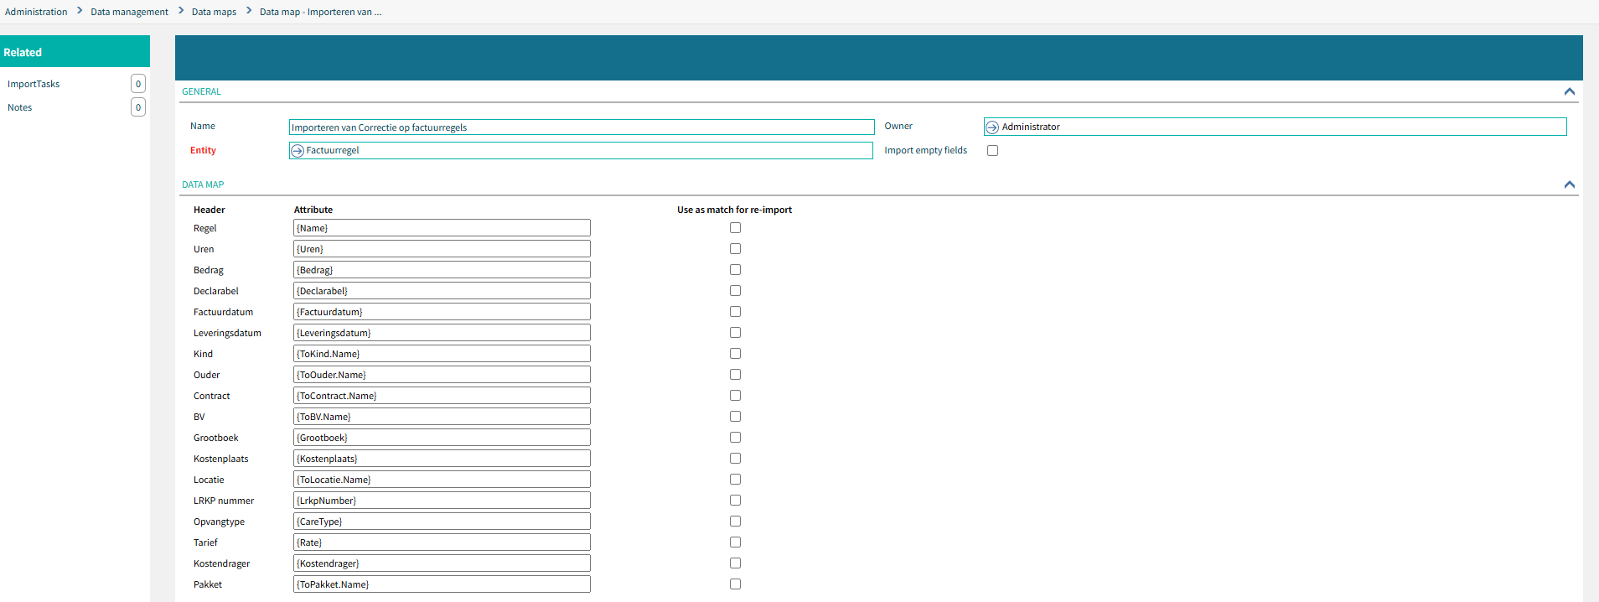Enable the Import empty fields checkbox
Image resolution: width=1599 pixels, height=602 pixels.
992,151
